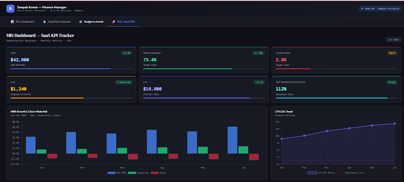Click the water drop icon beside Cash Flow Forecast
The image size is (404, 182).
(44, 22)
